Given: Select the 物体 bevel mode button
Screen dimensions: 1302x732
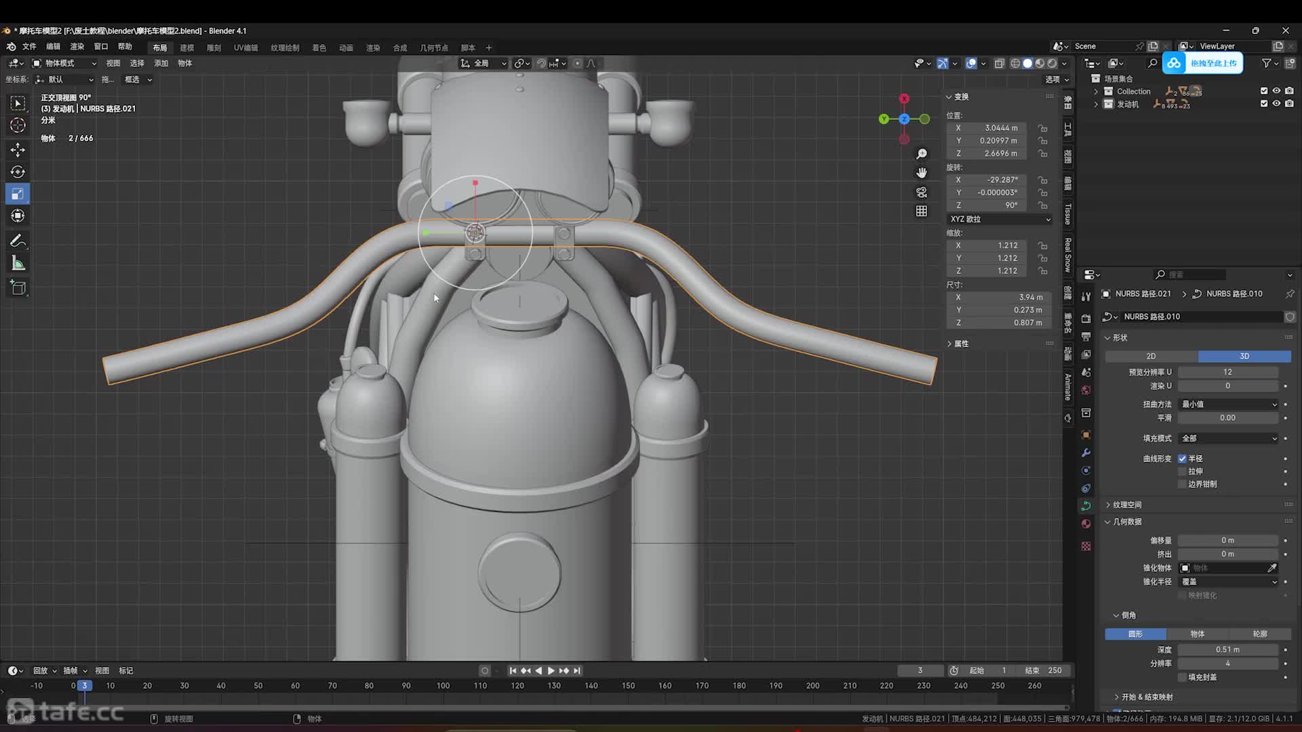Looking at the screenshot, I should pyautogui.click(x=1198, y=634).
